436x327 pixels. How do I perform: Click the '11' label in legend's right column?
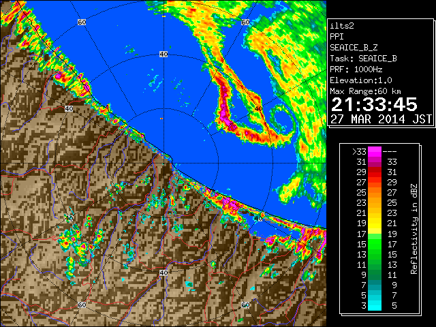pyautogui.click(x=392, y=275)
